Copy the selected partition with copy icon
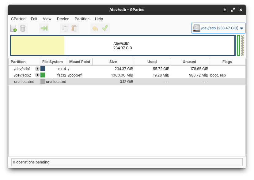 64,28
